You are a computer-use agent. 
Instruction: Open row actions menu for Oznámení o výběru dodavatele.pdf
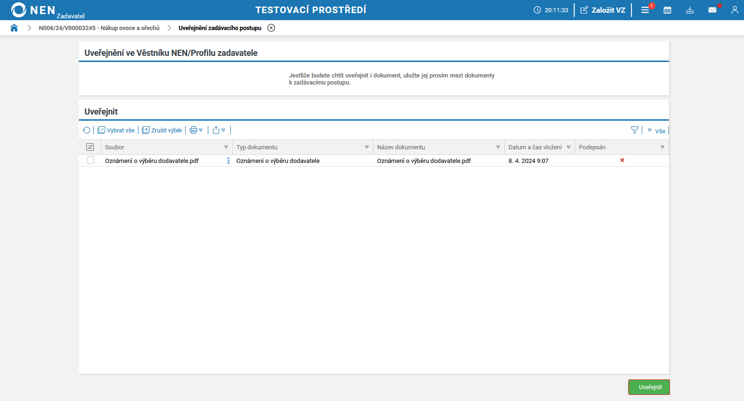[x=228, y=161]
